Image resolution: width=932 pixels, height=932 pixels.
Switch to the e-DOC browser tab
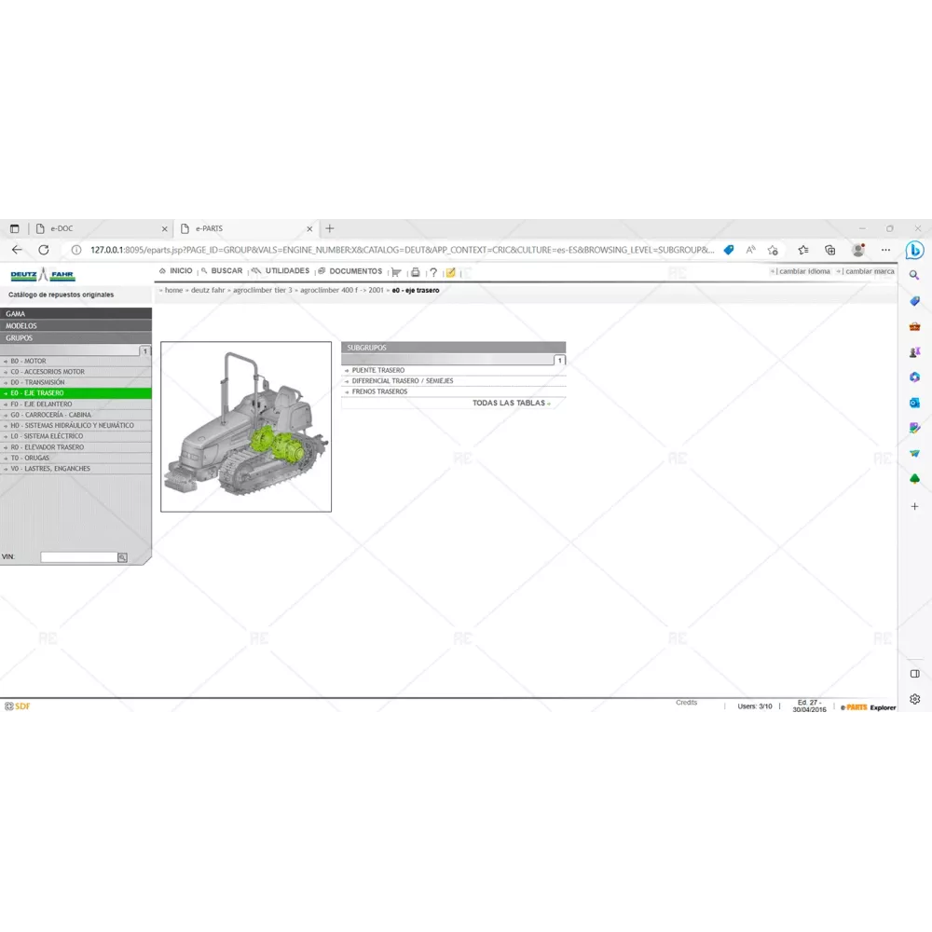click(x=98, y=228)
